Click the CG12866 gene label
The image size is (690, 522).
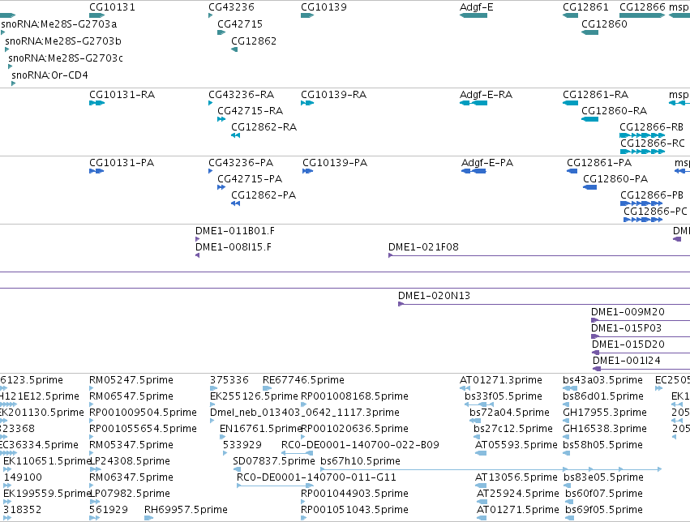click(x=642, y=7)
